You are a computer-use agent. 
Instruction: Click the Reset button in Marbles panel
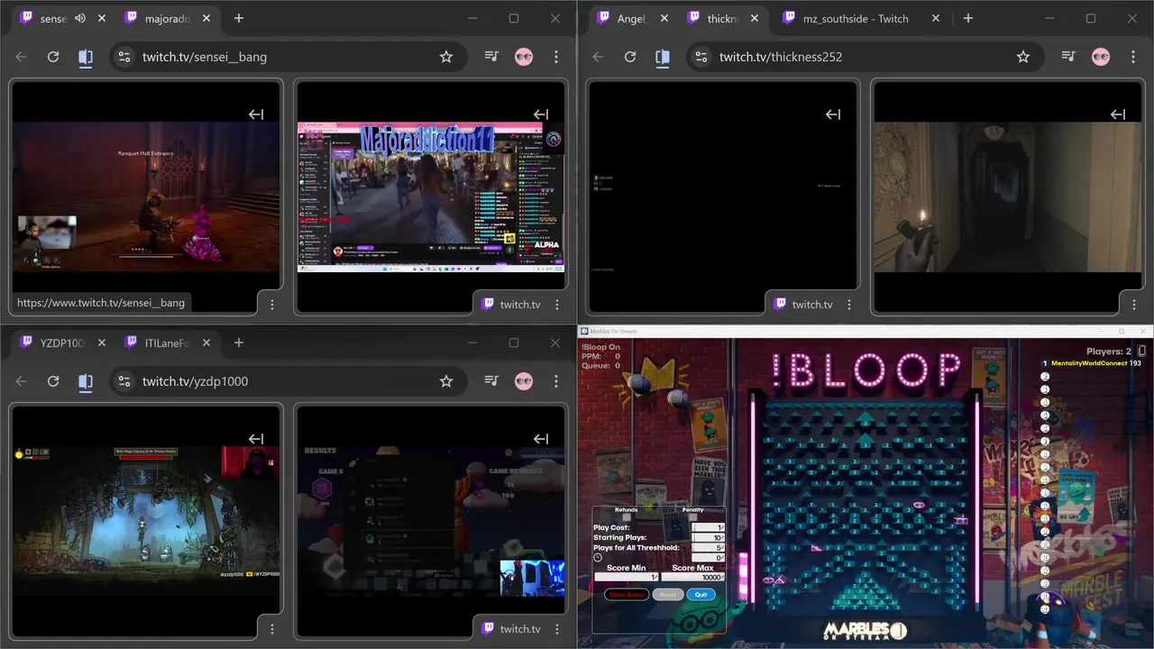click(668, 594)
